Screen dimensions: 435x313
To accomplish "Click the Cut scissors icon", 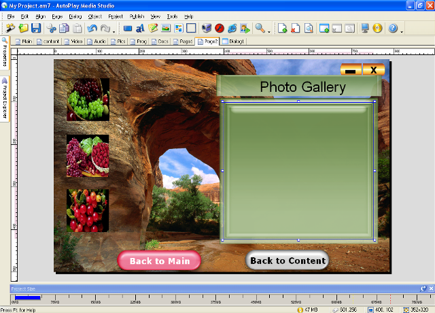I will [x=52, y=29].
